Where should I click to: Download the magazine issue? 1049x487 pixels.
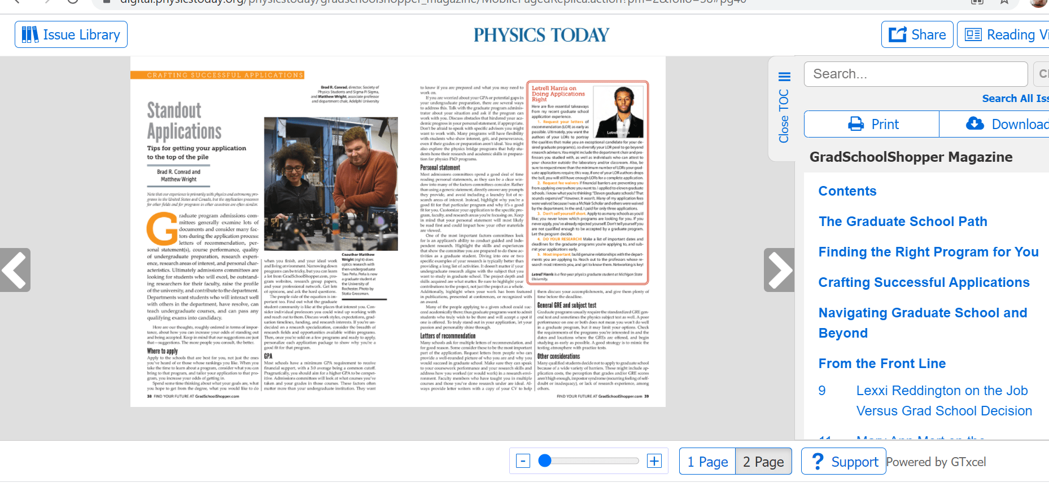(994, 124)
